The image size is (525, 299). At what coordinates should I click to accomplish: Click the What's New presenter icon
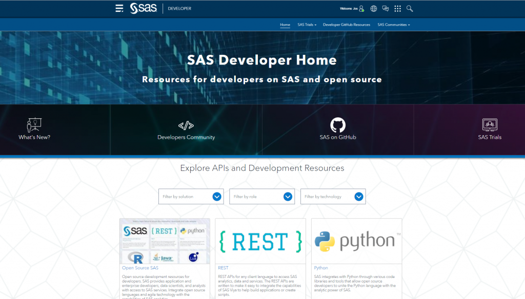(34, 125)
